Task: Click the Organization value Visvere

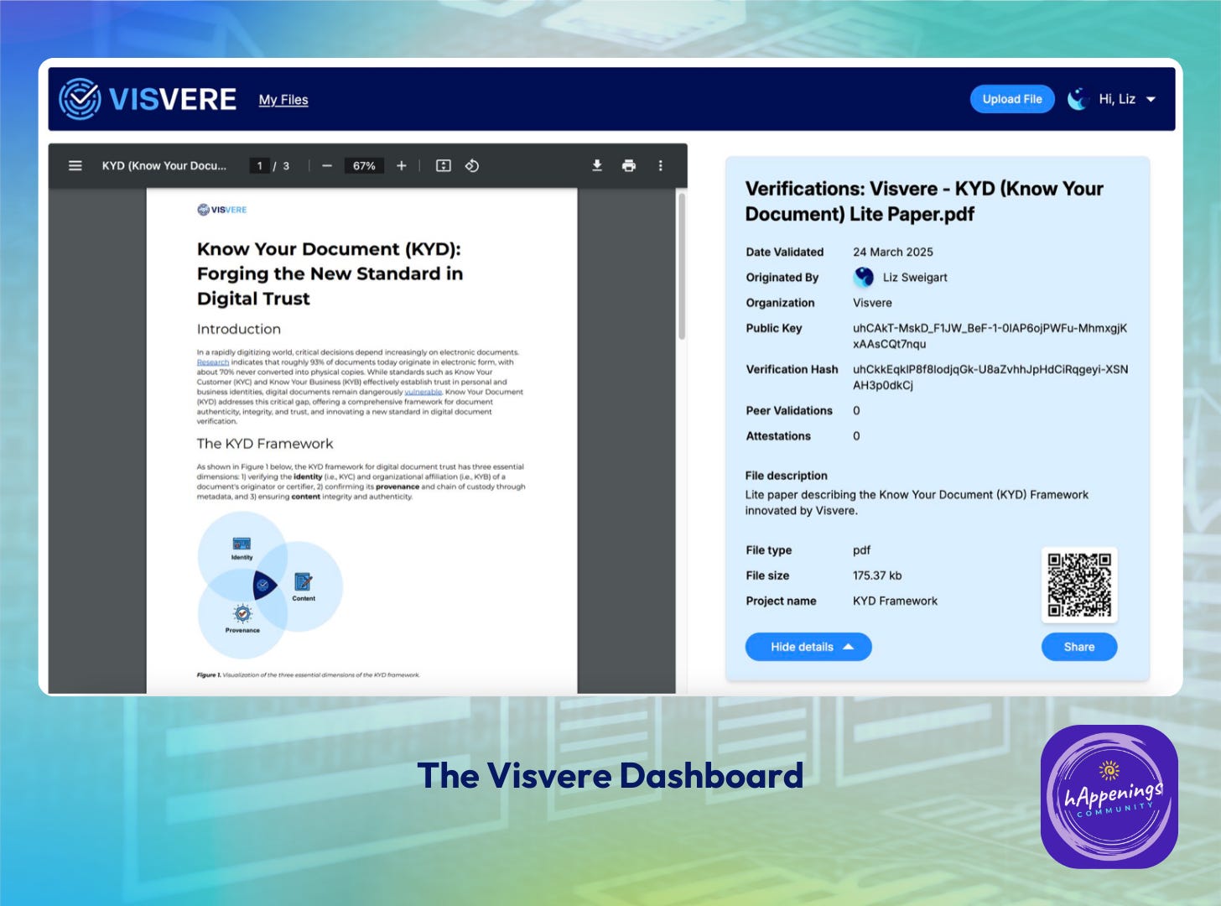Action: tap(872, 303)
